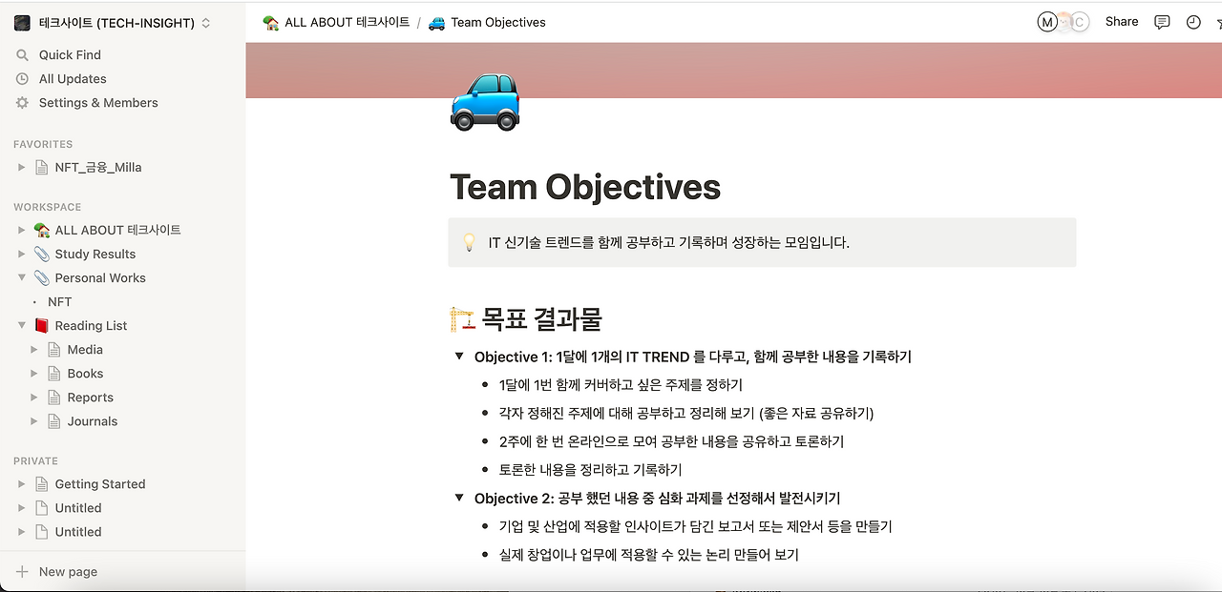1222x592 pixels.
Task: Click the member avatar labeled M
Action: coord(1048,21)
